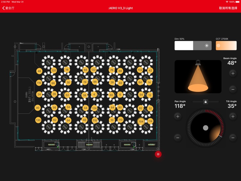Viewport: 241px width, 181px height.
Task: Select light fixture 26
Action: (54, 94)
